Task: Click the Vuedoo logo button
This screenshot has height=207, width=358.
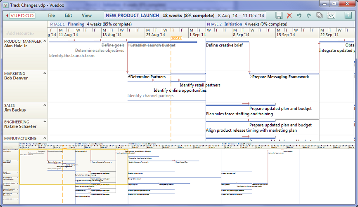Action: click(x=21, y=16)
